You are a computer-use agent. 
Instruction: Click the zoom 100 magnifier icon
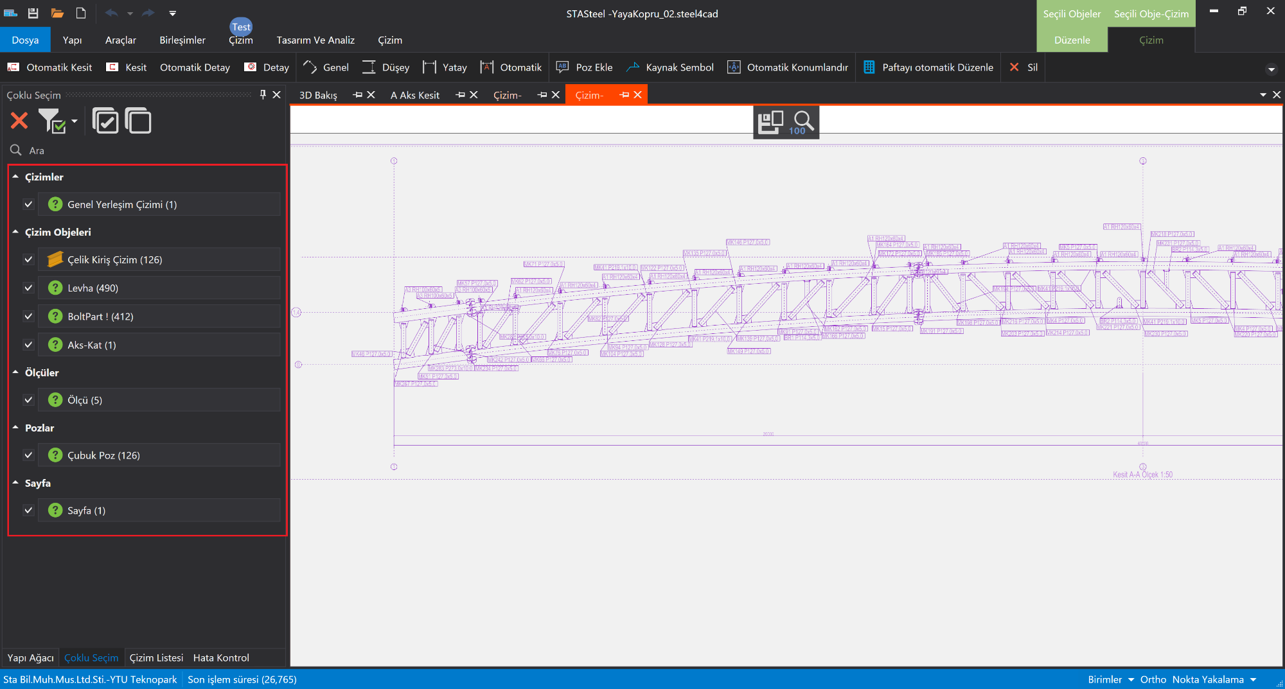pyautogui.click(x=802, y=122)
